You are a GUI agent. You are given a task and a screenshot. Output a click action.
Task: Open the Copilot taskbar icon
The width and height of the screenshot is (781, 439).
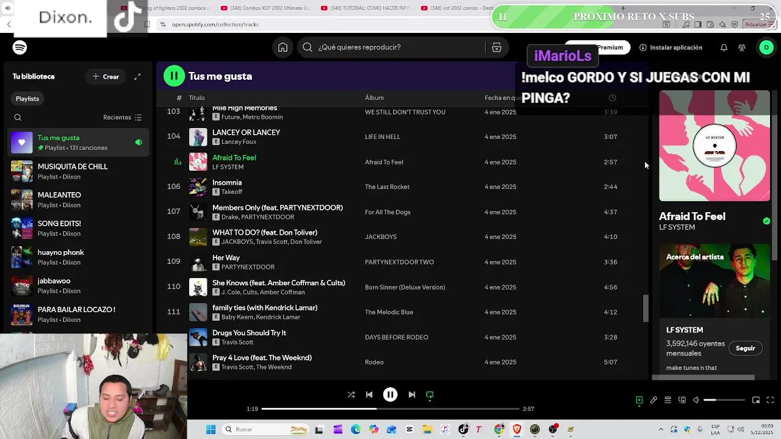click(373, 429)
